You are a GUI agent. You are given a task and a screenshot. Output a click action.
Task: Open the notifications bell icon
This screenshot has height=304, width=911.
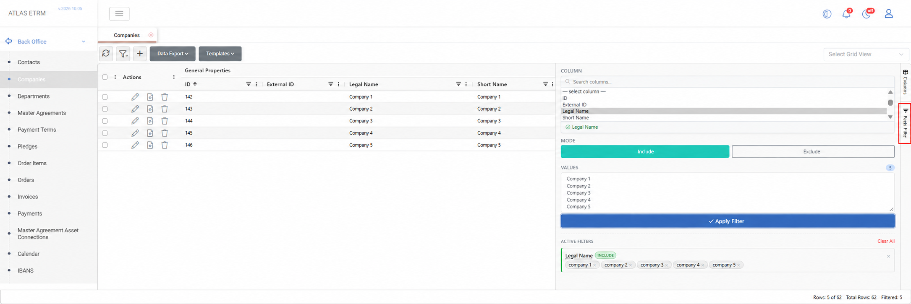[x=846, y=13]
